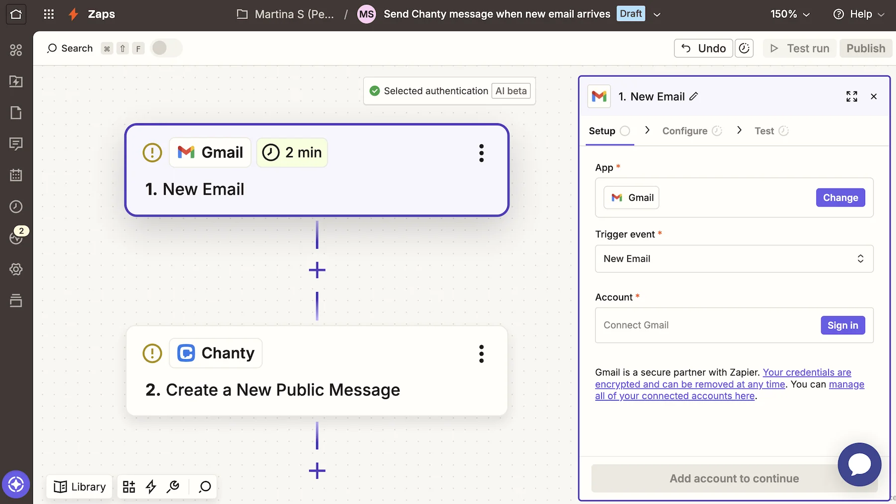Screen dimensions: 896x504
Task: Expand the New Email panel to full screen
Action: pos(852,96)
